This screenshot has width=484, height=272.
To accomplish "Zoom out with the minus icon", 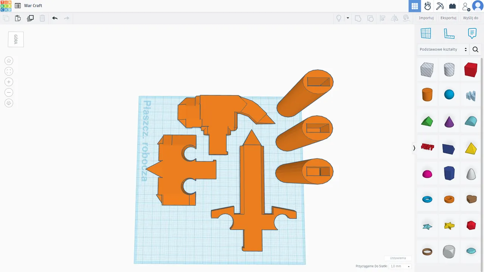I will [x=9, y=92].
